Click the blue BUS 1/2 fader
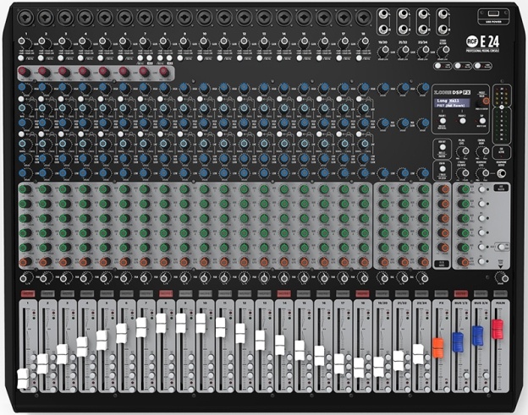The height and width of the screenshot is (415, 528). (458, 341)
